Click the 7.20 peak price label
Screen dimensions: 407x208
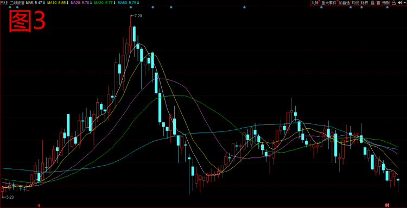[138, 16]
